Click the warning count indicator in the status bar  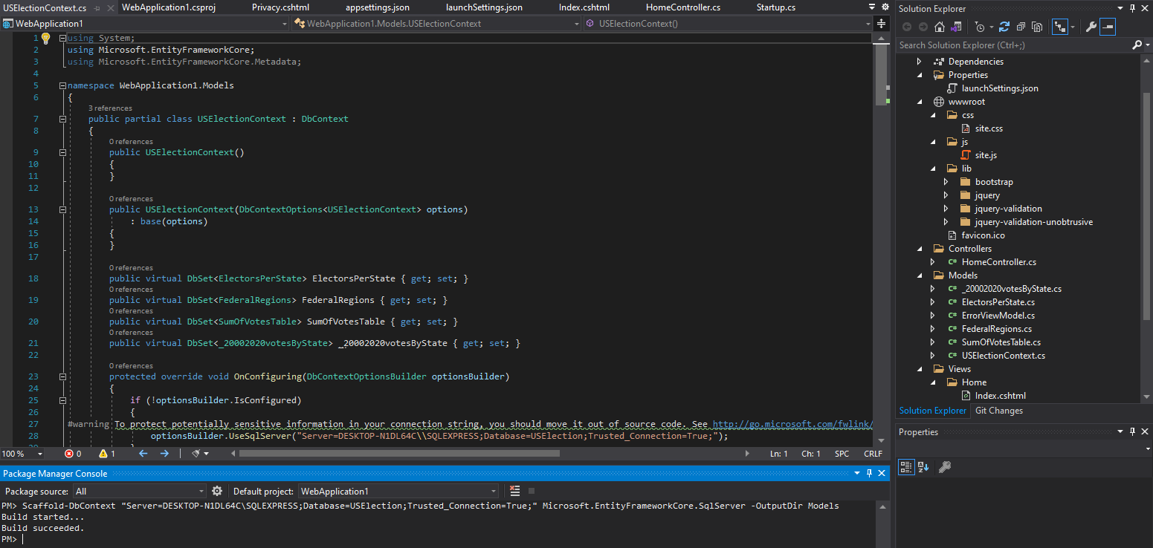(105, 453)
